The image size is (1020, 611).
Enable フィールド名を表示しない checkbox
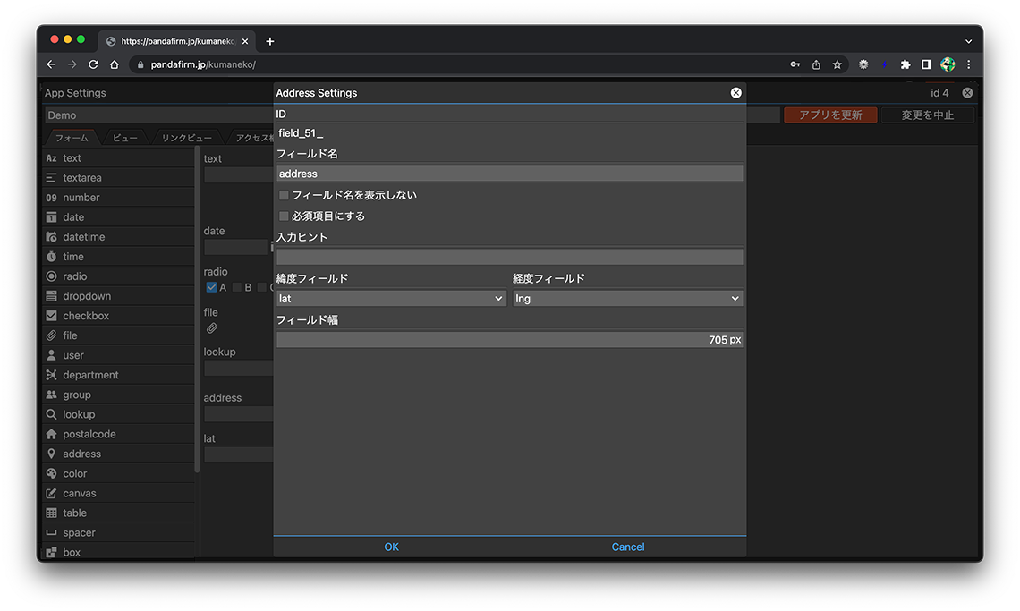[x=284, y=195]
